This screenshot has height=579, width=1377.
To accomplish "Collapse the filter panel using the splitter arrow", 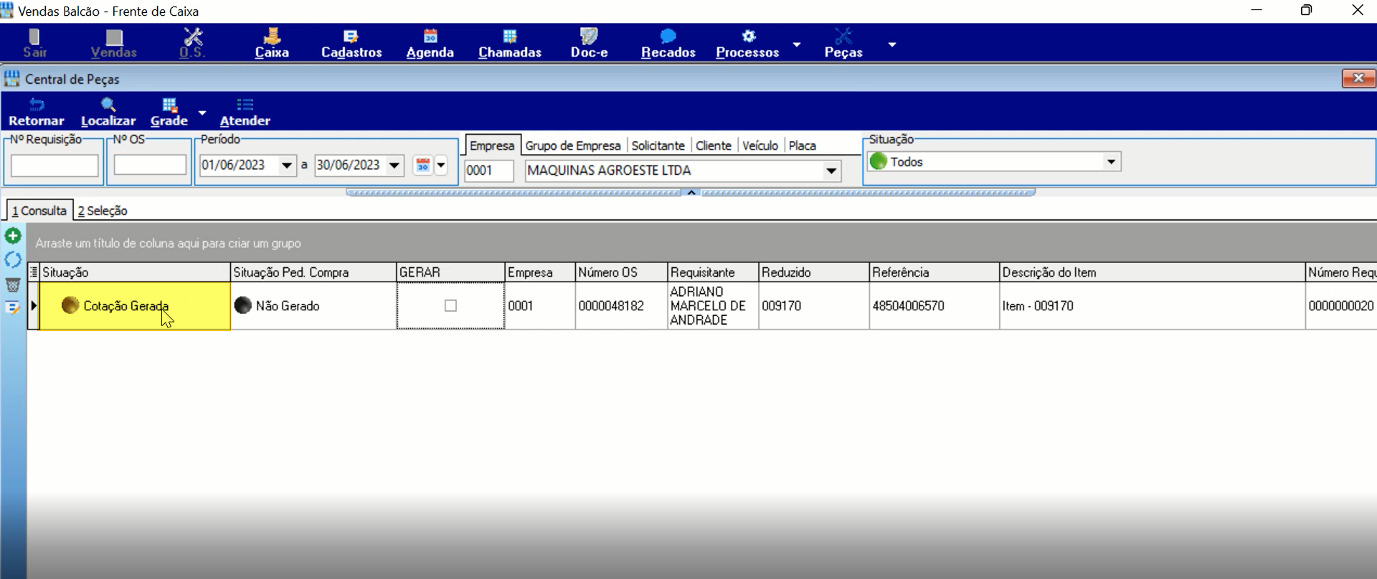I will point(691,192).
